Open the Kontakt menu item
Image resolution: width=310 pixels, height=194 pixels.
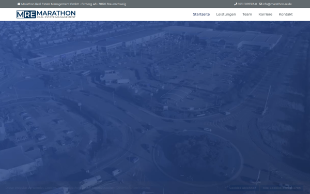[x=286, y=14]
